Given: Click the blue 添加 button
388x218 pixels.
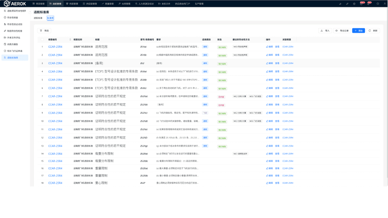Looking at the screenshot, I should [x=359, y=30].
